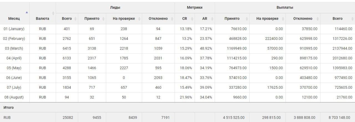Click the Итого summary row
355x122 pixels.
pos(177,107)
